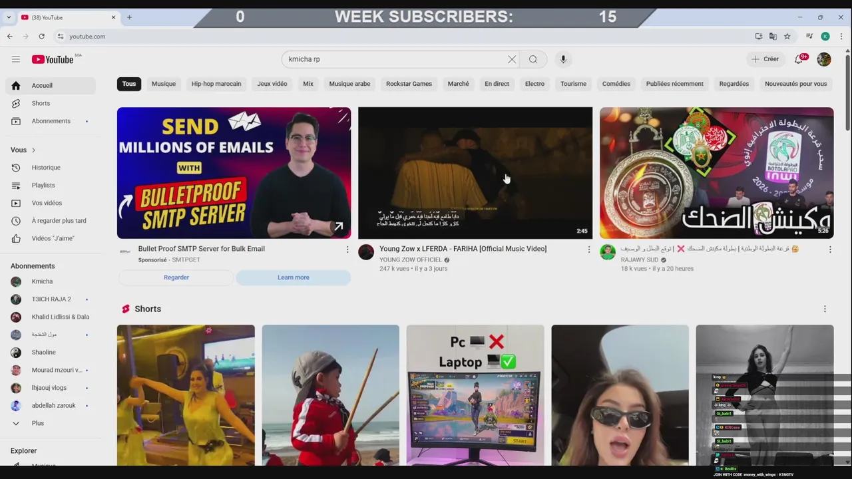Go to Accueil in the sidebar

point(51,85)
